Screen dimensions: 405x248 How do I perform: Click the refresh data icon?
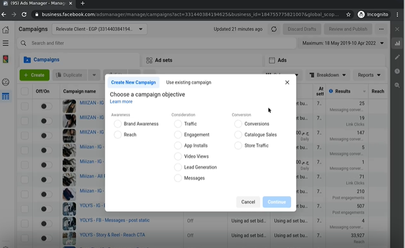coord(274,29)
